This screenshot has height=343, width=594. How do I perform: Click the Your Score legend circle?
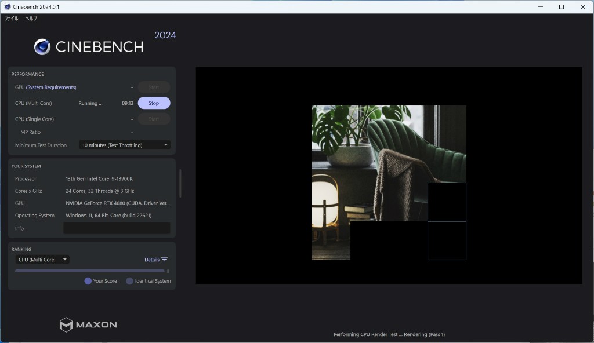point(88,281)
